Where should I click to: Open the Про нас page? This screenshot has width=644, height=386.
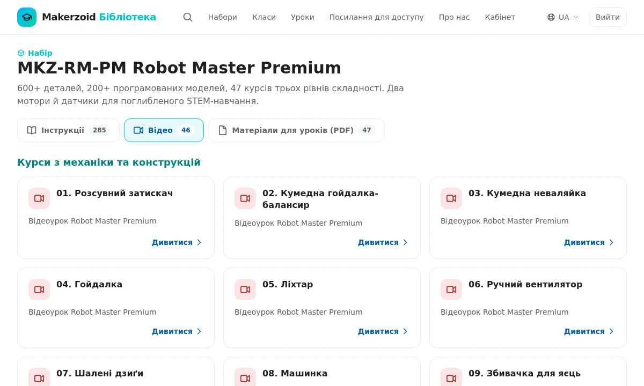(x=454, y=17)
